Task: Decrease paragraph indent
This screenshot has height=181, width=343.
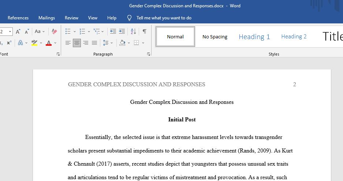Action: (x=113, y=31)
